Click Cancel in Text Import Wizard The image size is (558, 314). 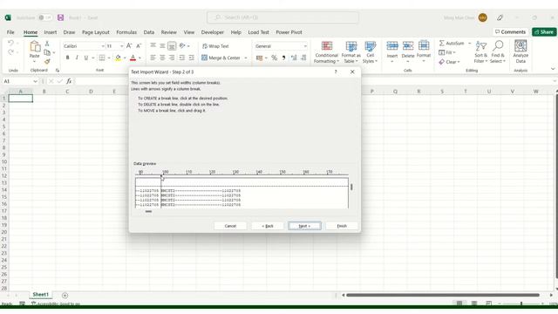coord(230,226)
